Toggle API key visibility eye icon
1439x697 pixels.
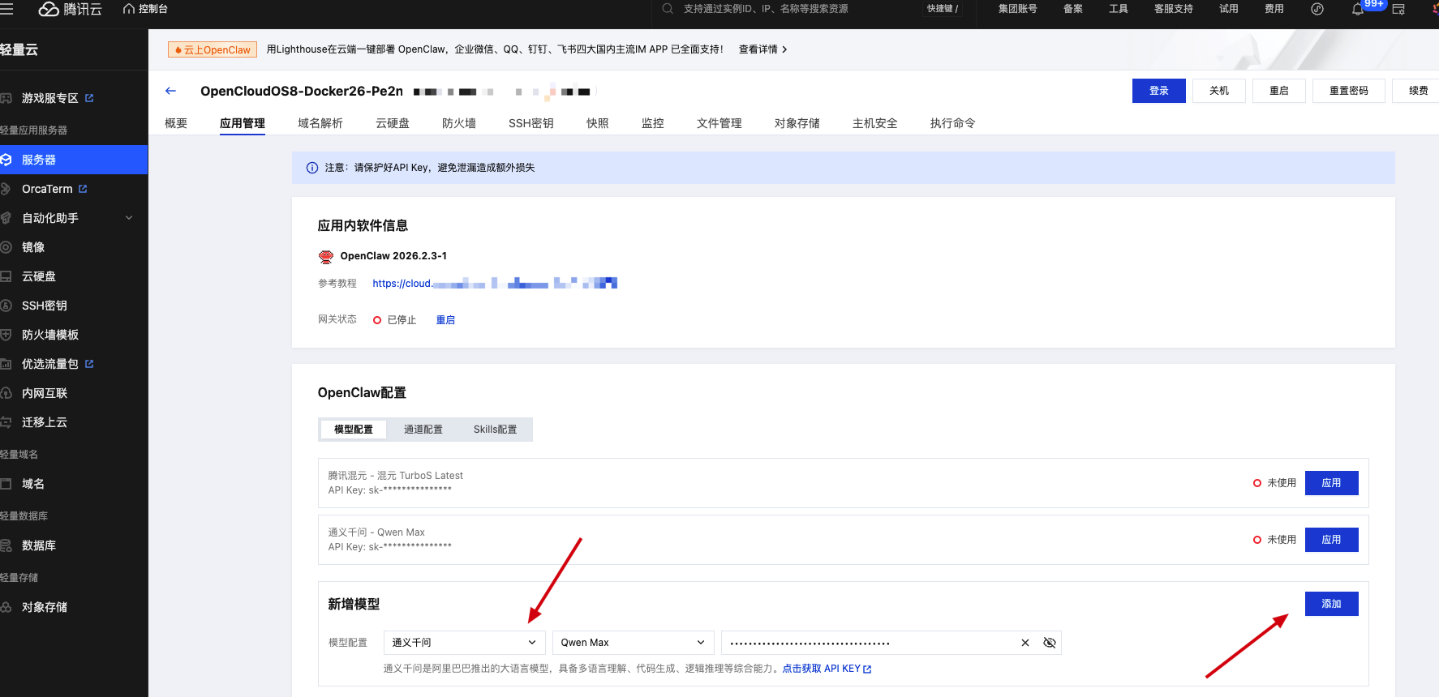[1050, 643]
